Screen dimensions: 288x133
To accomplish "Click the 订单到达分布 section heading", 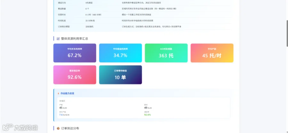I will pyautogui.click(x=70, y=128).
